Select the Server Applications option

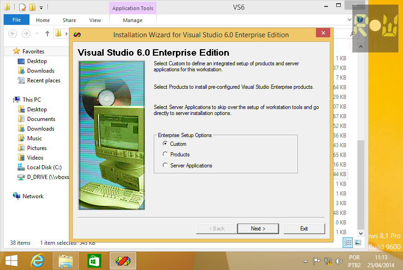[187, 165]
